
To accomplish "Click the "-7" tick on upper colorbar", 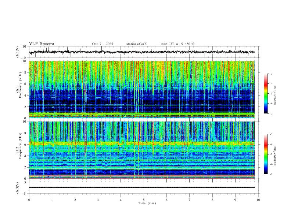I will tap(271, 113).
